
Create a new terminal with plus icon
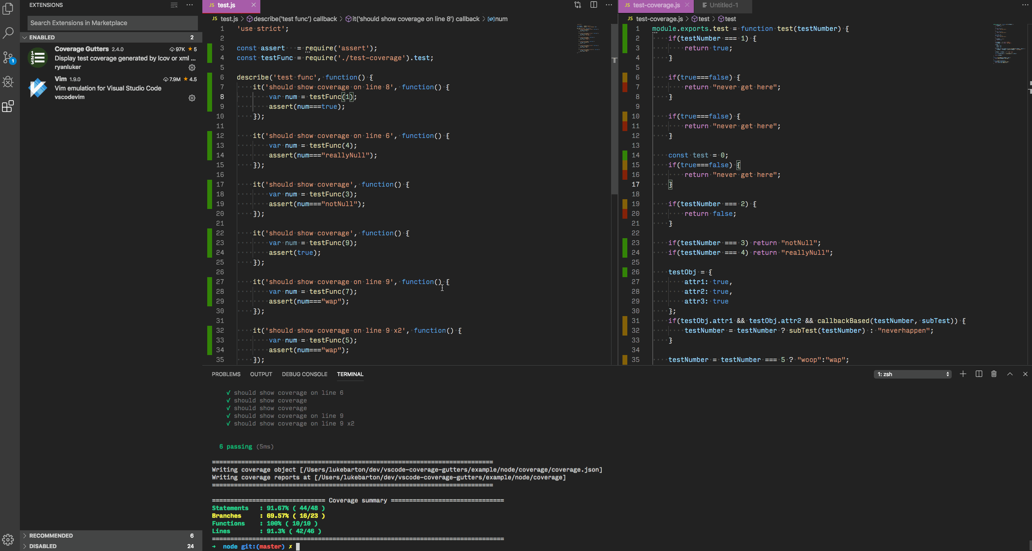pos(963,374)
